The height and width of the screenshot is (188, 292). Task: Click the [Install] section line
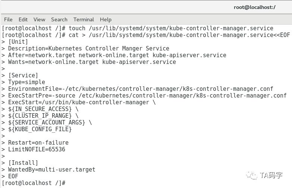23,163
